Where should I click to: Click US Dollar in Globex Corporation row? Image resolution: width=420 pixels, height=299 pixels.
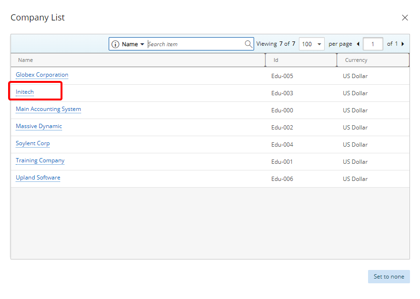355,76
